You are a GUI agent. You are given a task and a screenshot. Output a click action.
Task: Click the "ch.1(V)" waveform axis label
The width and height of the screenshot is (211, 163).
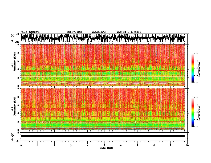click(13, 38)
